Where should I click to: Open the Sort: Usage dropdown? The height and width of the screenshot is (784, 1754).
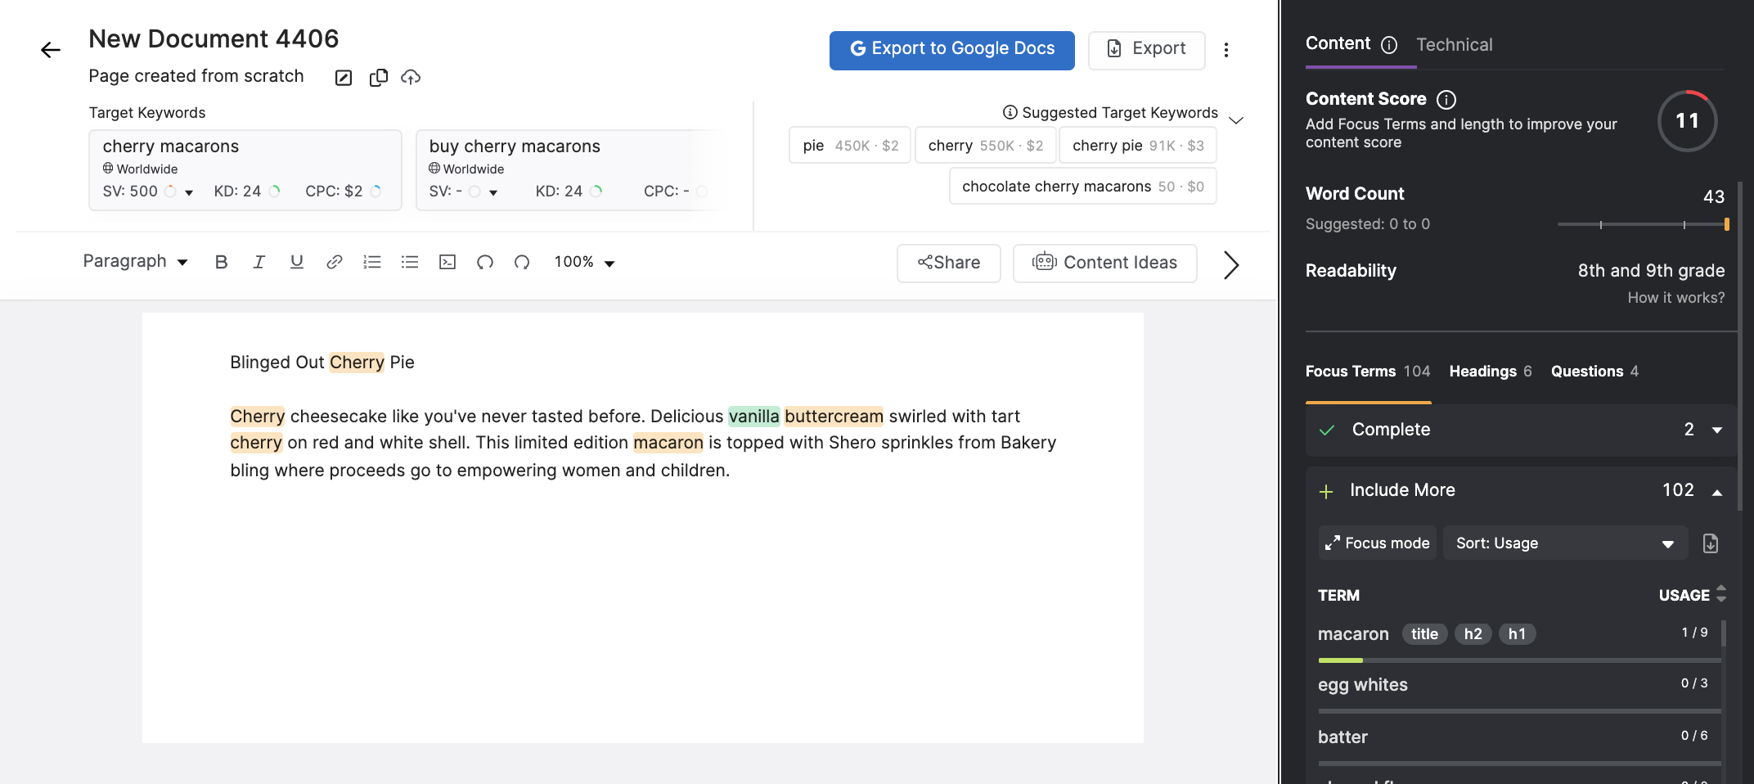coord(1563,543)
